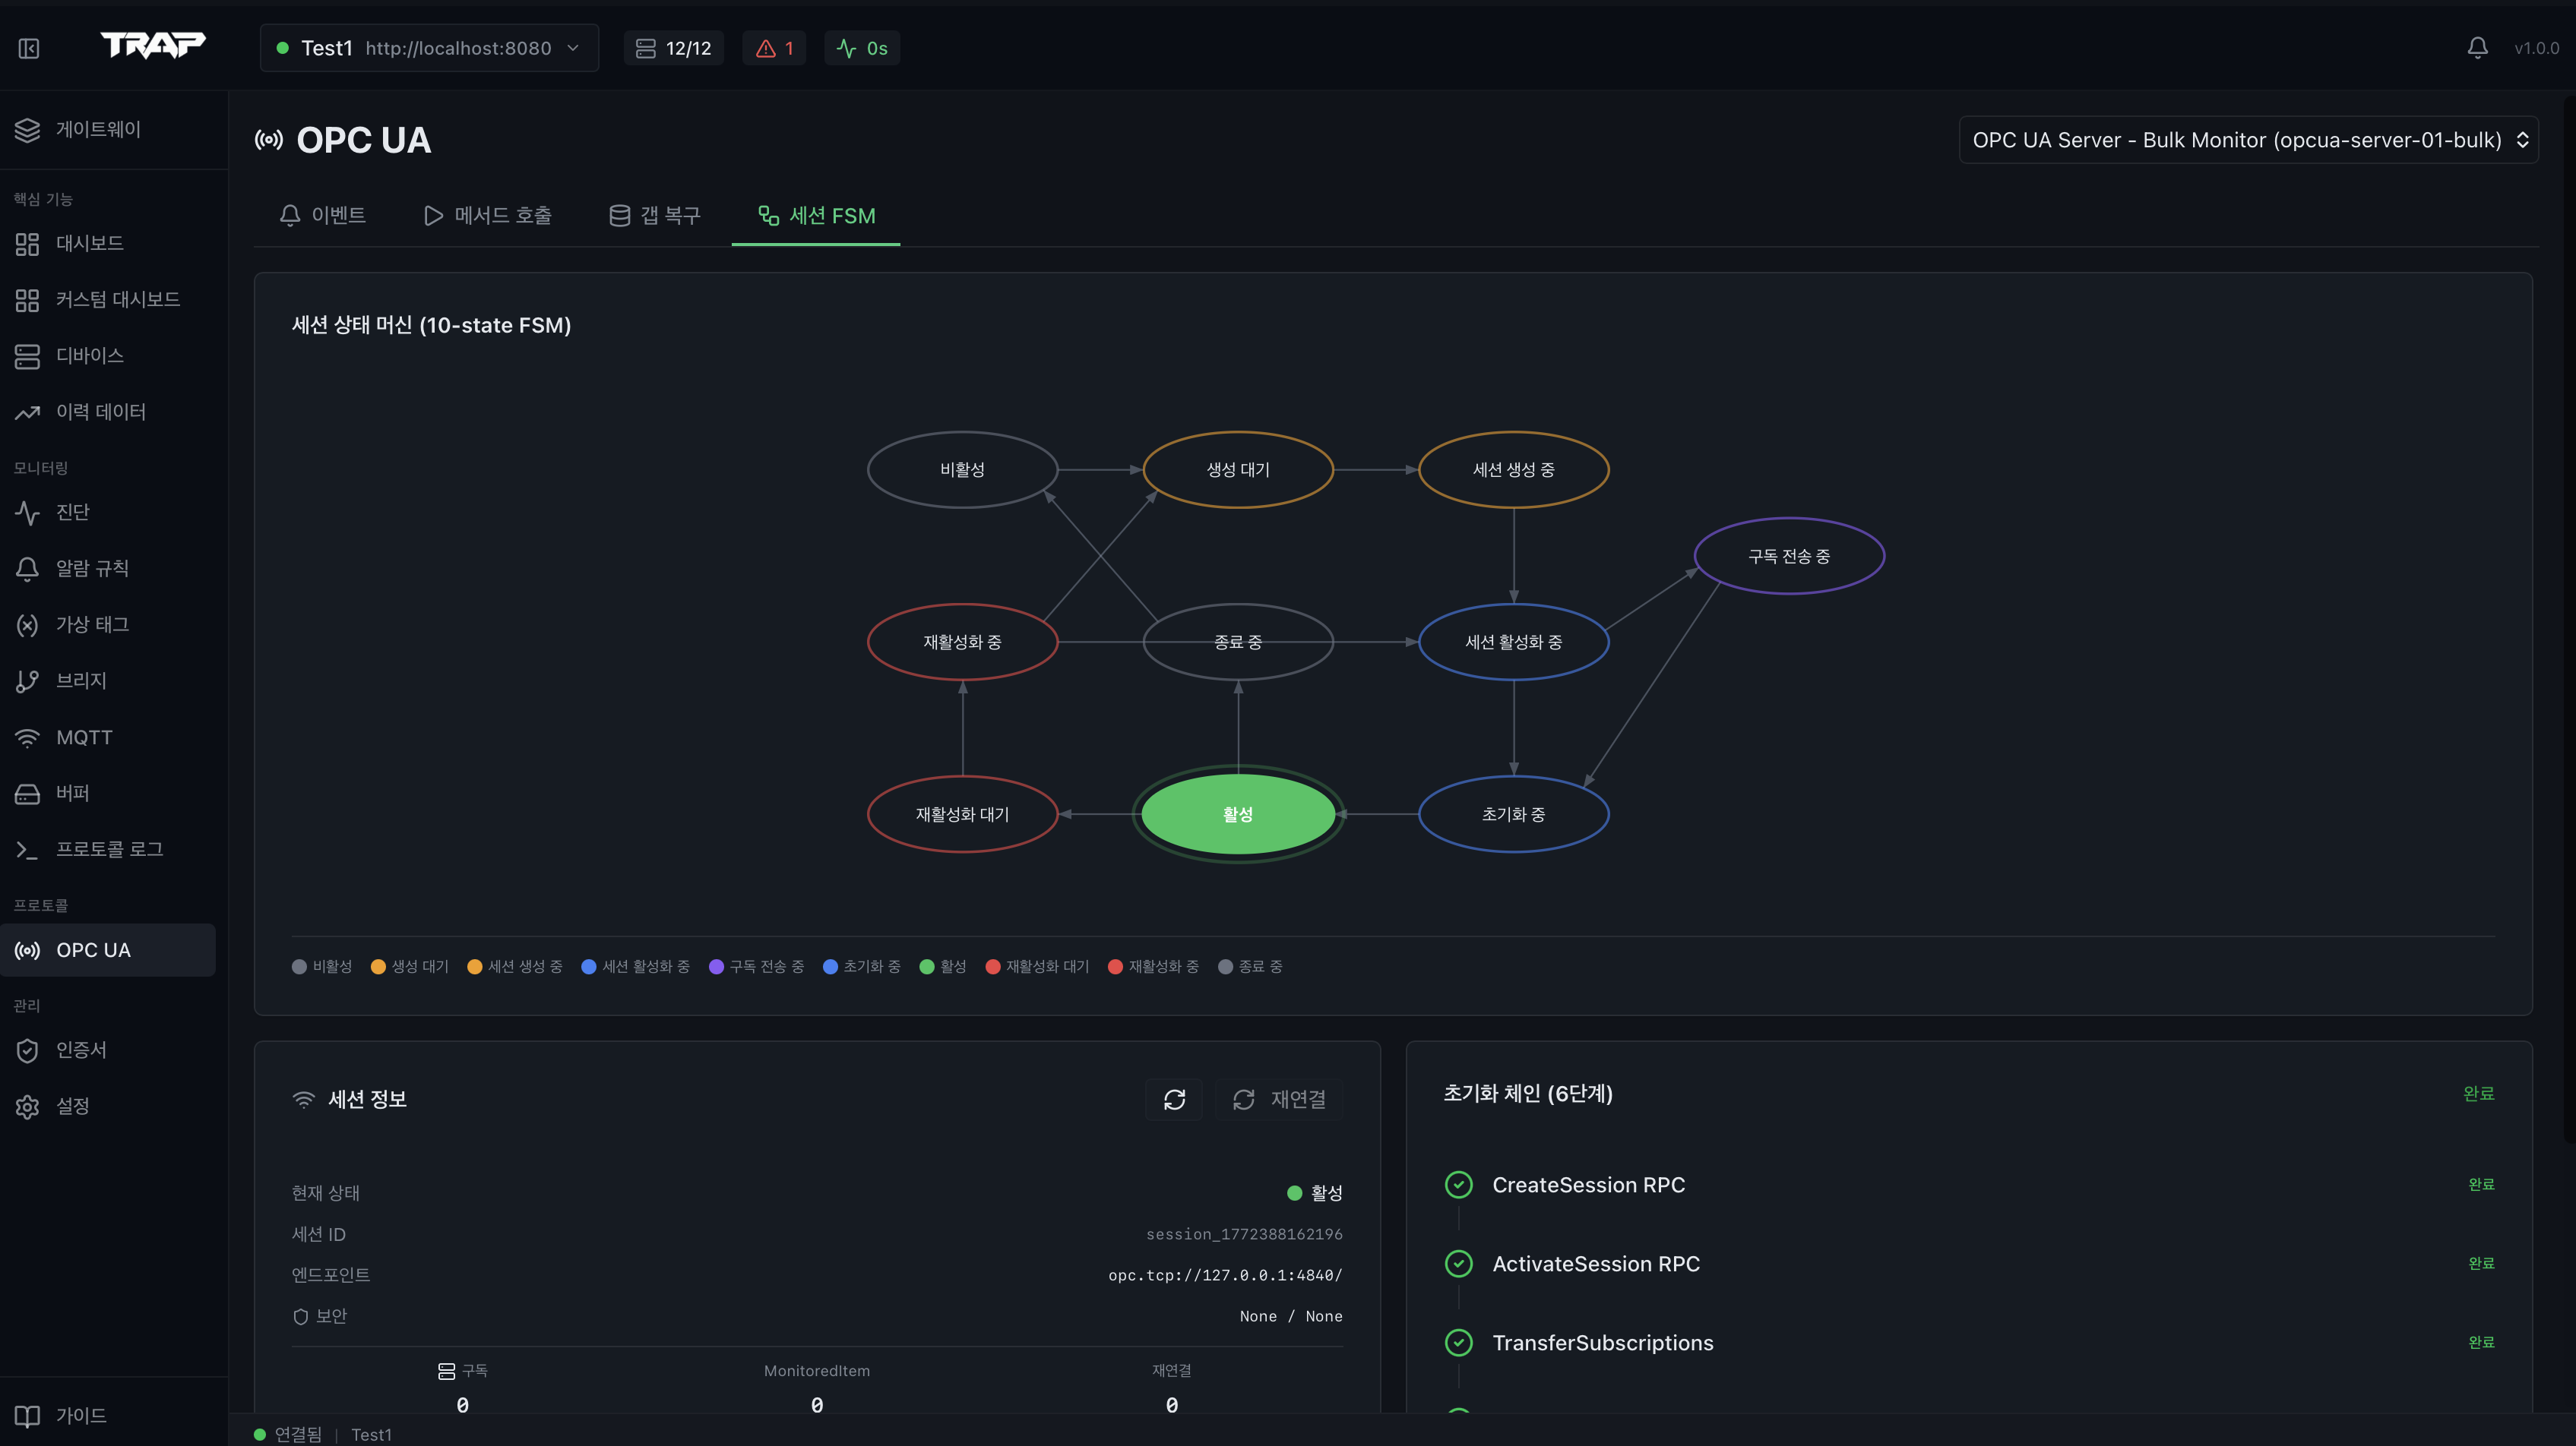Open the OPC UA Server Bulk Monitor dropdown
The height and width of the screenshot is (1446, 2576).
[x=2247, y=140]
